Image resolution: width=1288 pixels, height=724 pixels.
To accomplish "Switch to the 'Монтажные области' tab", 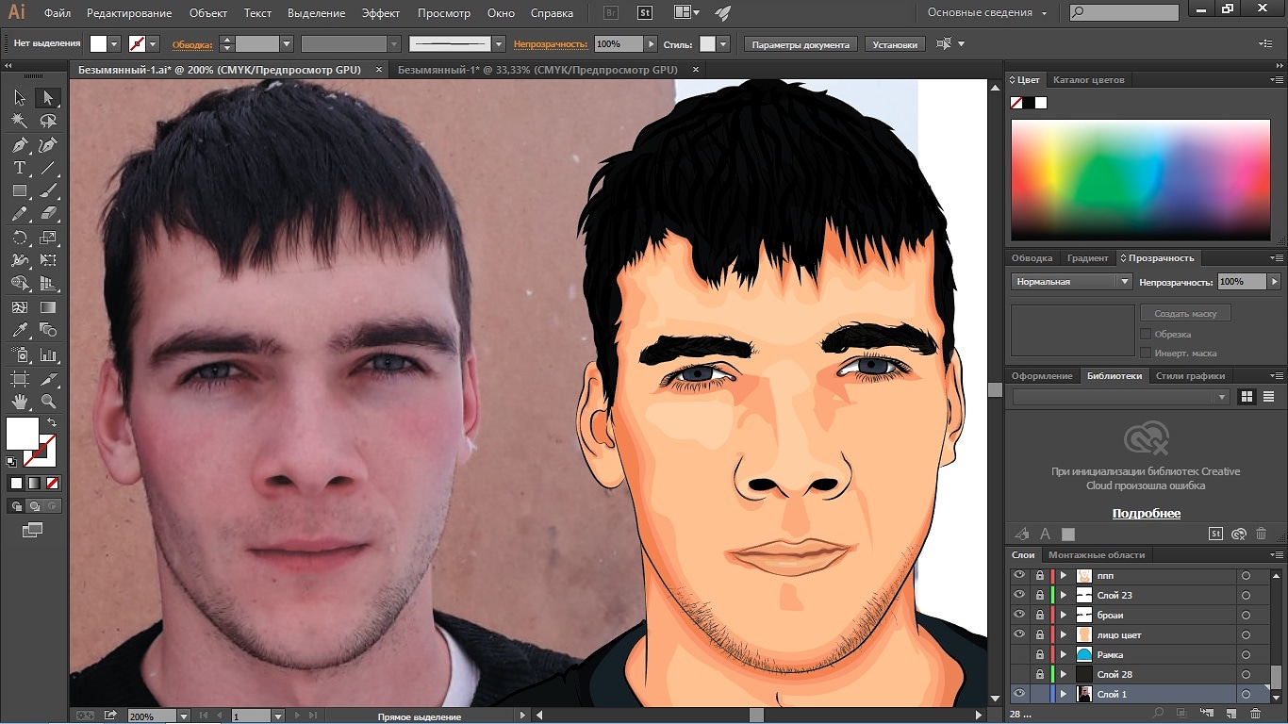I will (x=1096, y=555).
